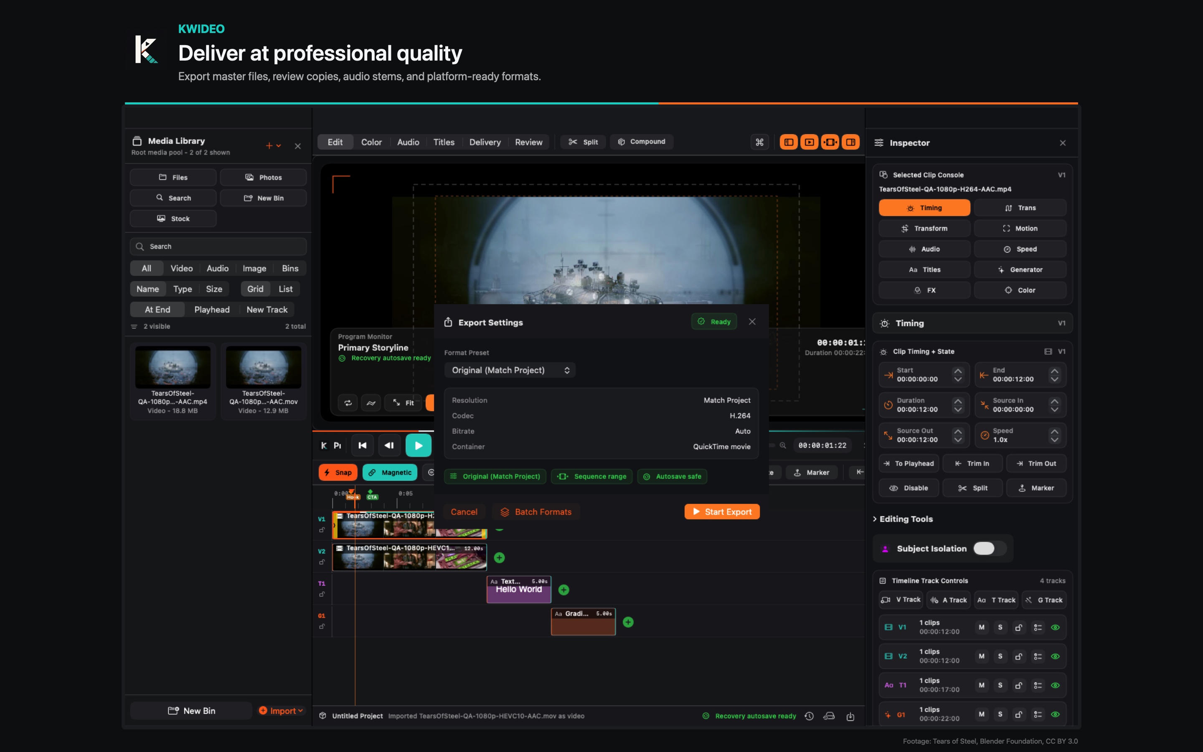Viewport: 1203px width, 752px height.
Task: Open the Fit zoom selector in monitor
Action: point(404,403)
